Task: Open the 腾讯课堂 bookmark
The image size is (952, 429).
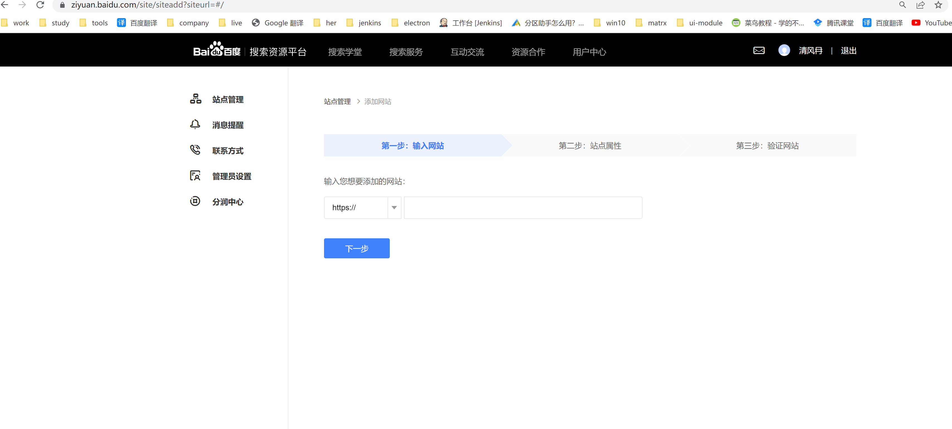Action: (834, 23)
